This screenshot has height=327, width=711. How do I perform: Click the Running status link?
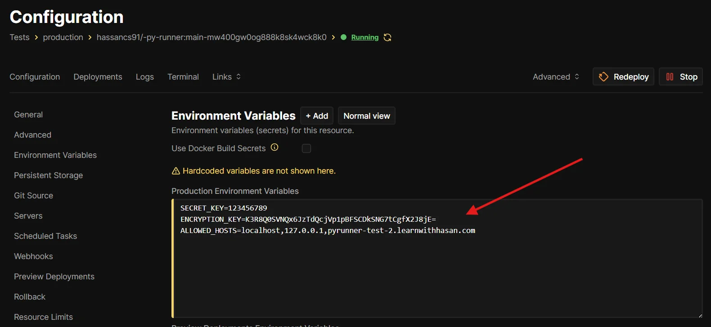(365, 37)
